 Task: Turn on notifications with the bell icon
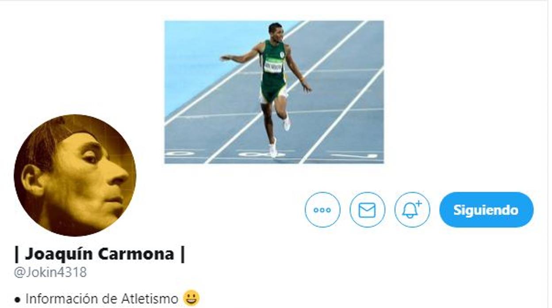click(412, 210)
